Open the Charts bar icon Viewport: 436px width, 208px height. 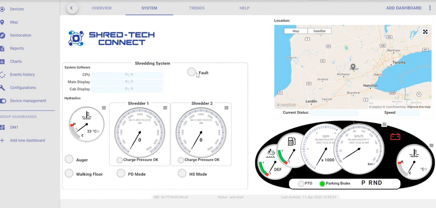(x=2, y=61)
